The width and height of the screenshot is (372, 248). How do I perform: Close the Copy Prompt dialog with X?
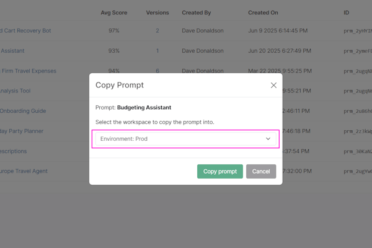click(x=273, y=85)
